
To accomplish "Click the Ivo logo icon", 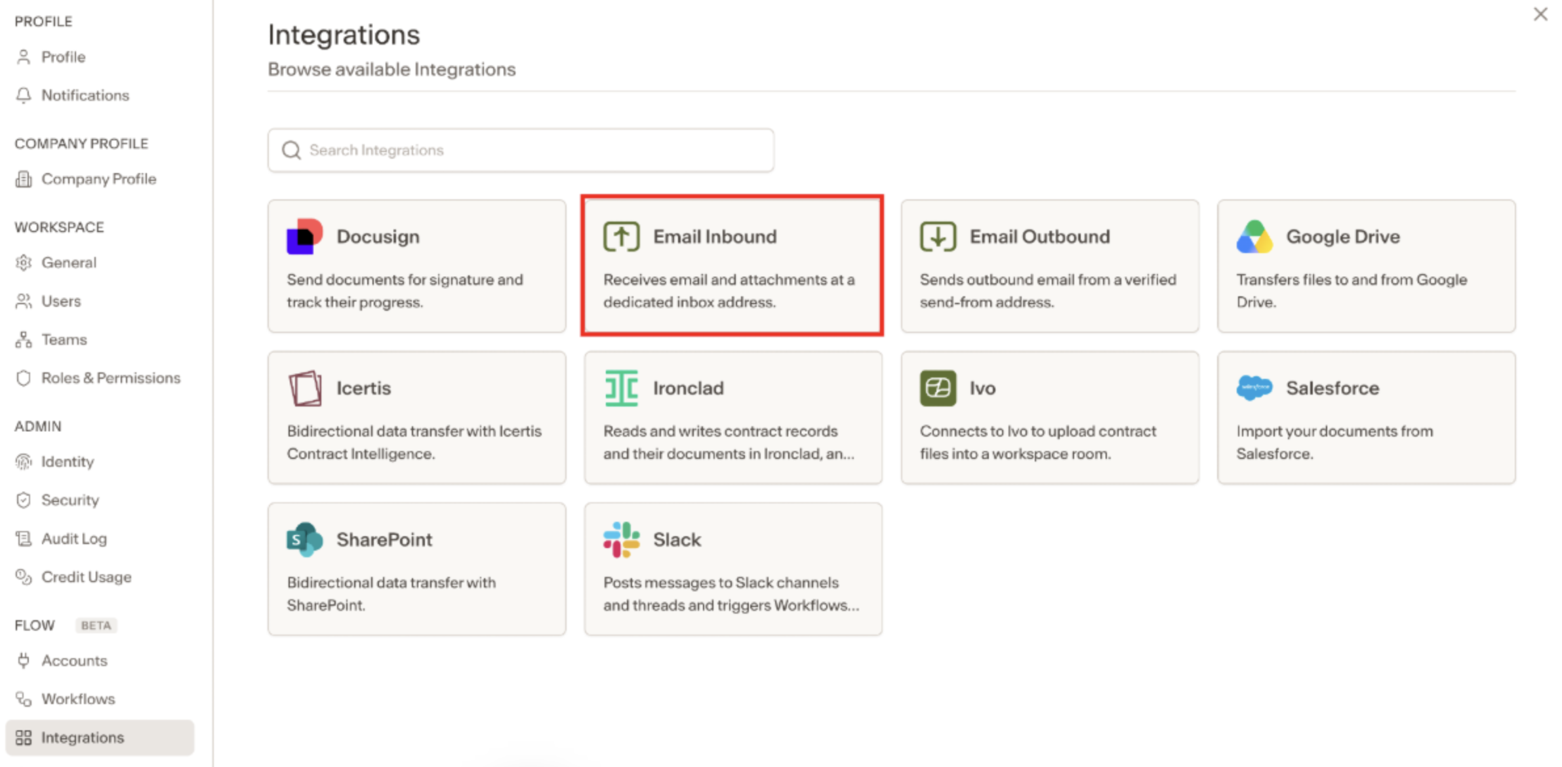I will pos(938,388).
